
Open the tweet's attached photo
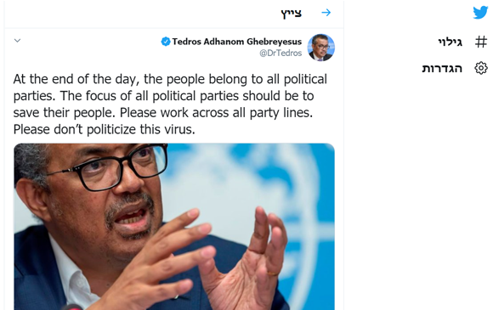pos(174,227)
